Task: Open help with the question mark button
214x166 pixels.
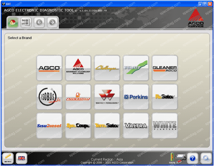Action: pyautogui.click(x=192, y=158)
